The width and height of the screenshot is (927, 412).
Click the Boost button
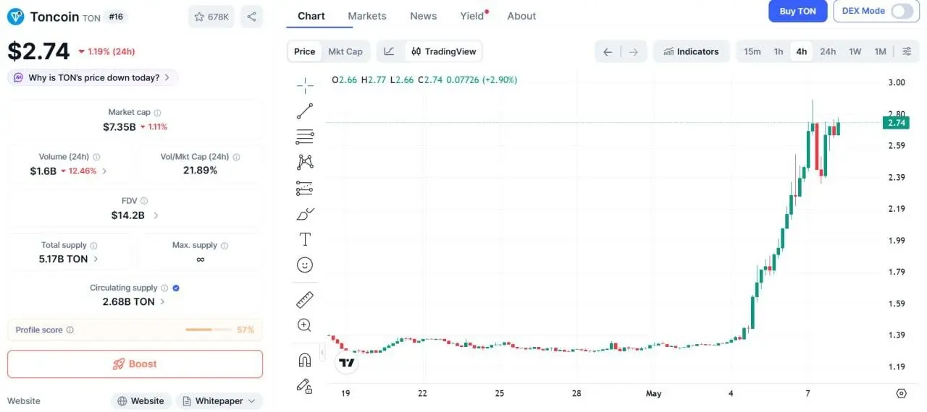(135, 364)
